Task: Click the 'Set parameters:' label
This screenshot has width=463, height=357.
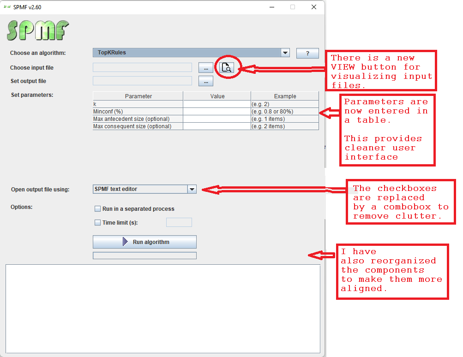Action: point(32,95)
